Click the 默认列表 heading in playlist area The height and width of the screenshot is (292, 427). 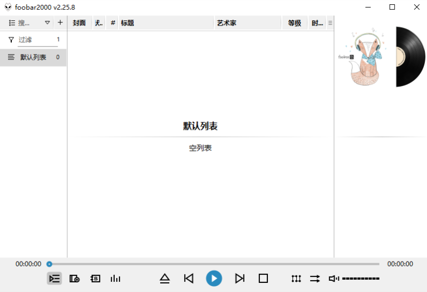point(201,126)
